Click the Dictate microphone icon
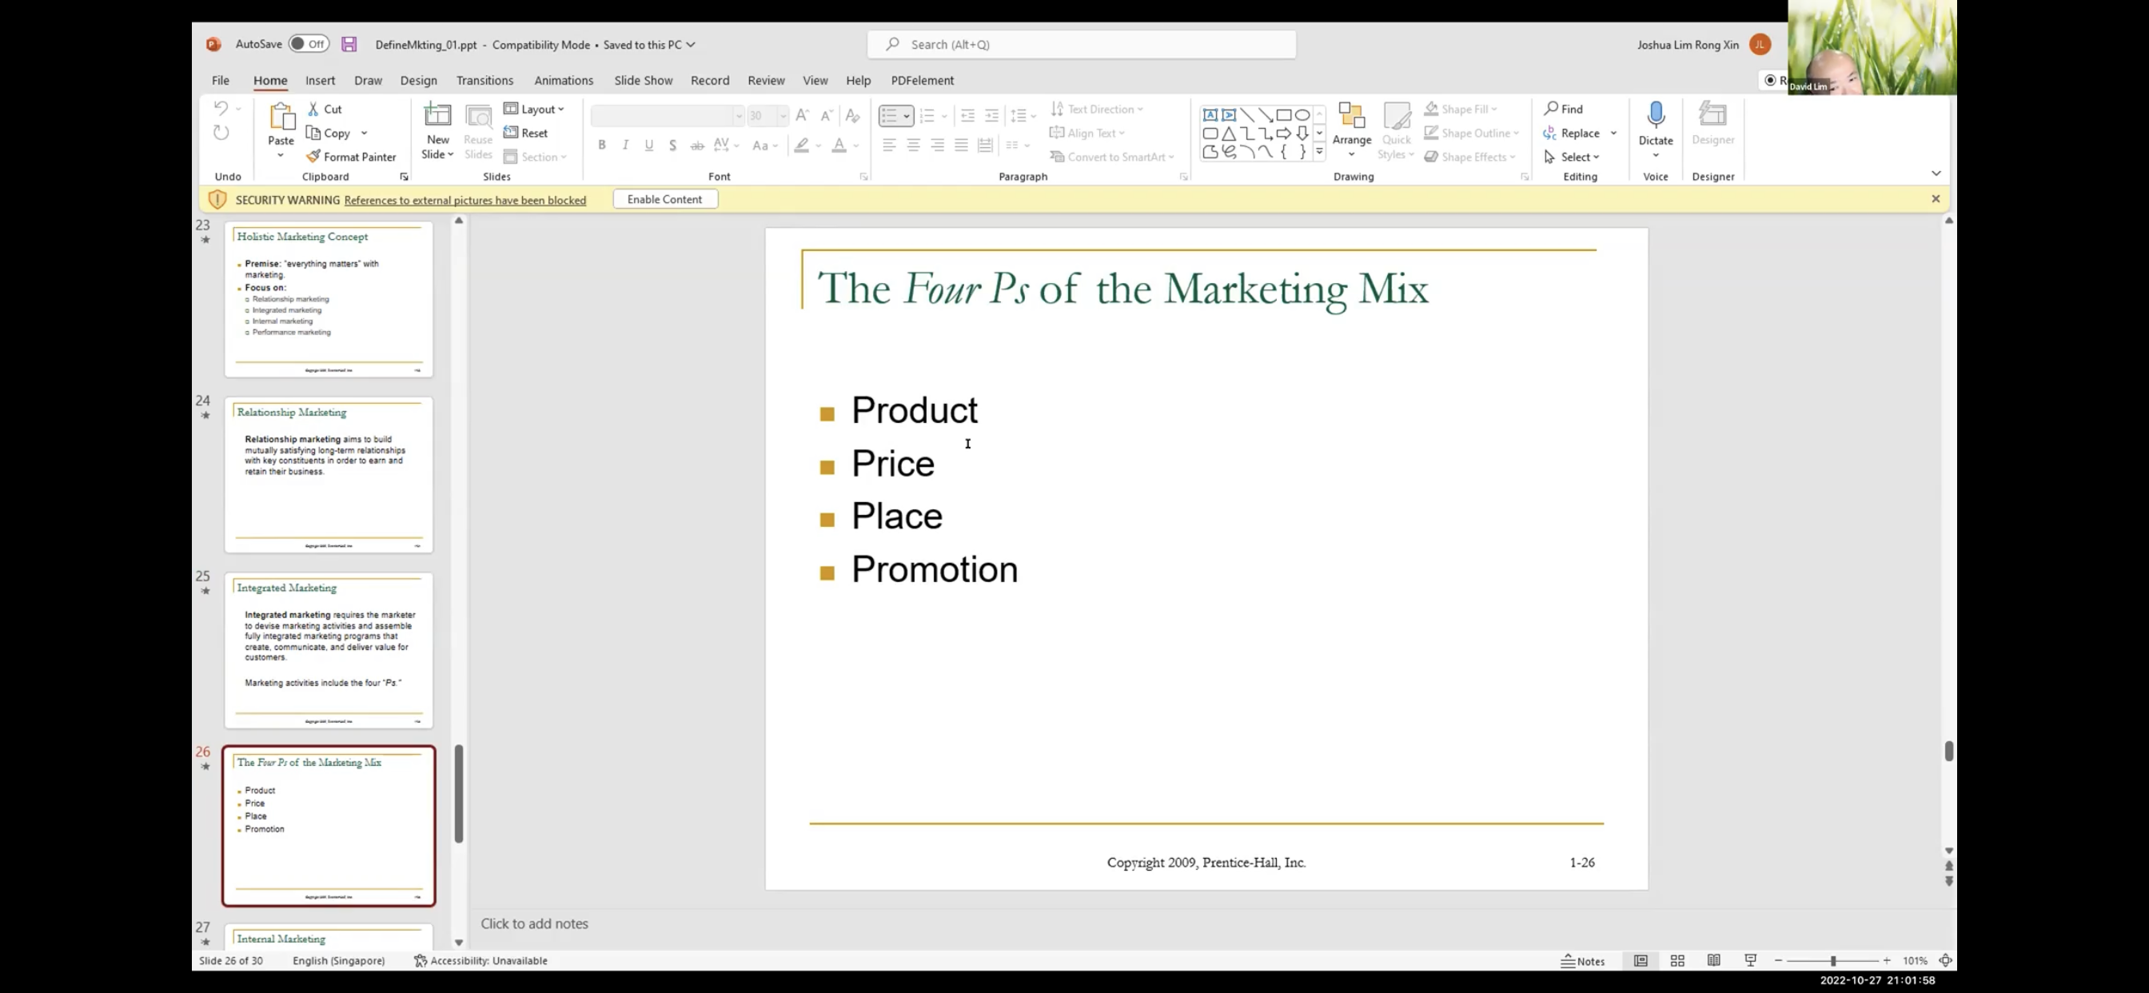The height and width of the screenshot is (993, 2149). (1656, 115)
